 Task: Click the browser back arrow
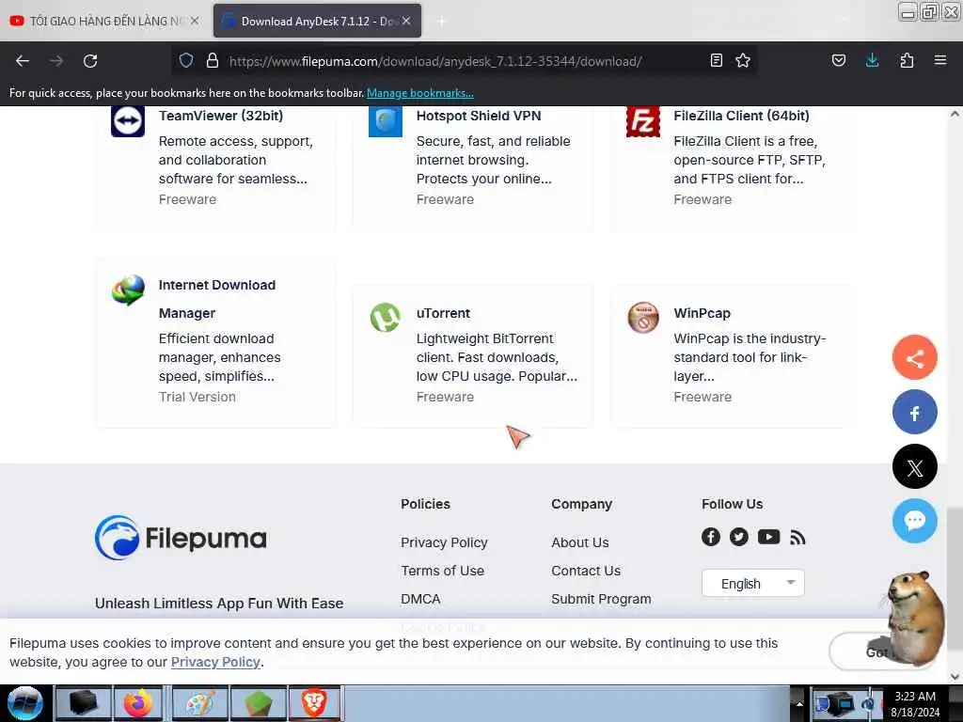point(23,61)
